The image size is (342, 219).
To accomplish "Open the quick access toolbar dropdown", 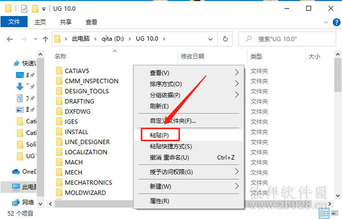I will point(44,9).
